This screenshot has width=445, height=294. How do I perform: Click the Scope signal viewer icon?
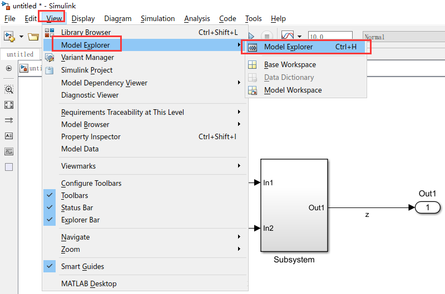point(288,36)
